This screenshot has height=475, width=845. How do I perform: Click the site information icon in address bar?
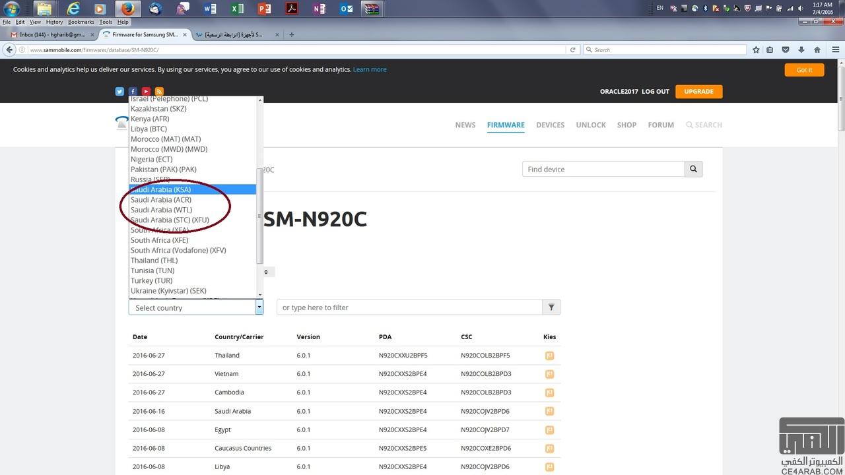23,49
